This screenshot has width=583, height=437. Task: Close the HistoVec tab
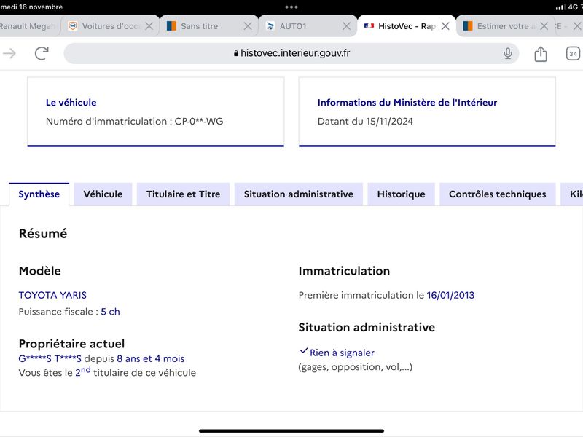click(445, 26)
